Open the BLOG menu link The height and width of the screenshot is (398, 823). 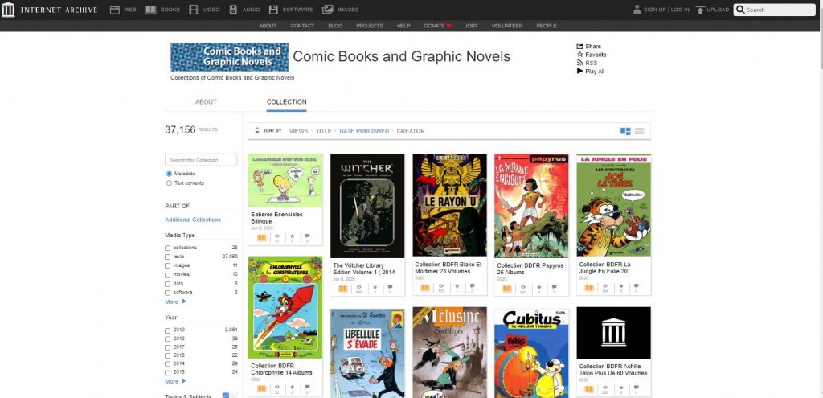point(335,26)
